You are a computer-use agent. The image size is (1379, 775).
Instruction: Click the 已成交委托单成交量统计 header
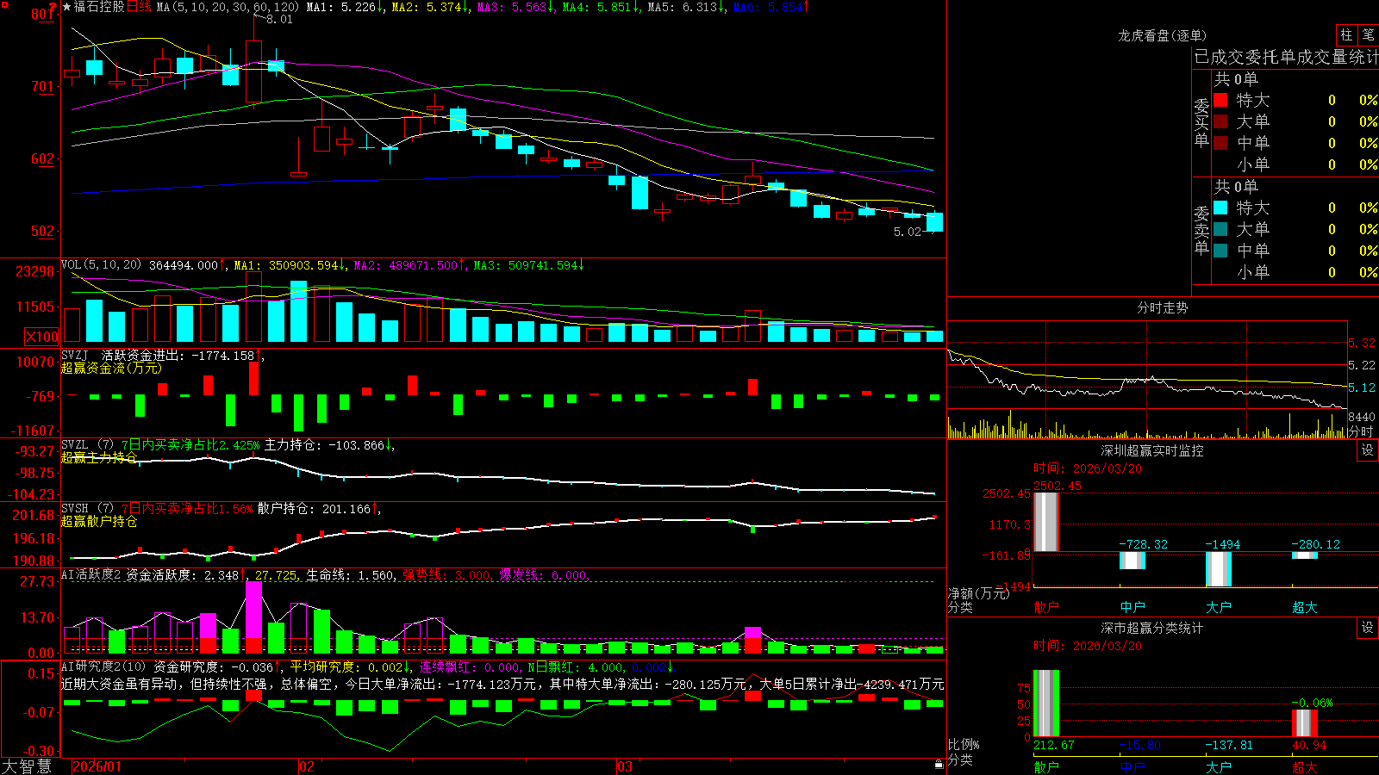tap(1286, 57)
